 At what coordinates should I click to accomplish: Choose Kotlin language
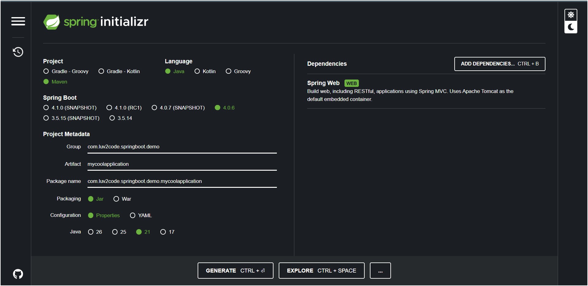205,71
